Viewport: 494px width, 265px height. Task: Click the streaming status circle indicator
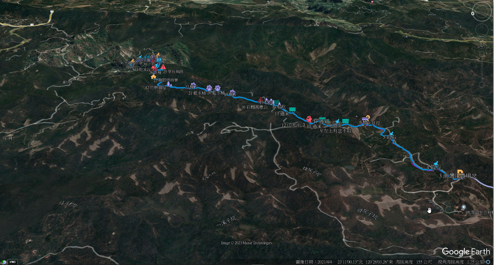(x=488, y=262)
